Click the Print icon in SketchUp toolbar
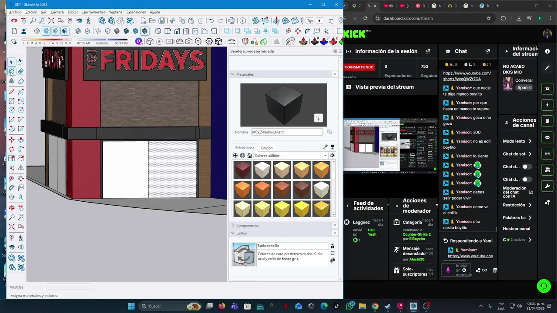 click(232, 20)
